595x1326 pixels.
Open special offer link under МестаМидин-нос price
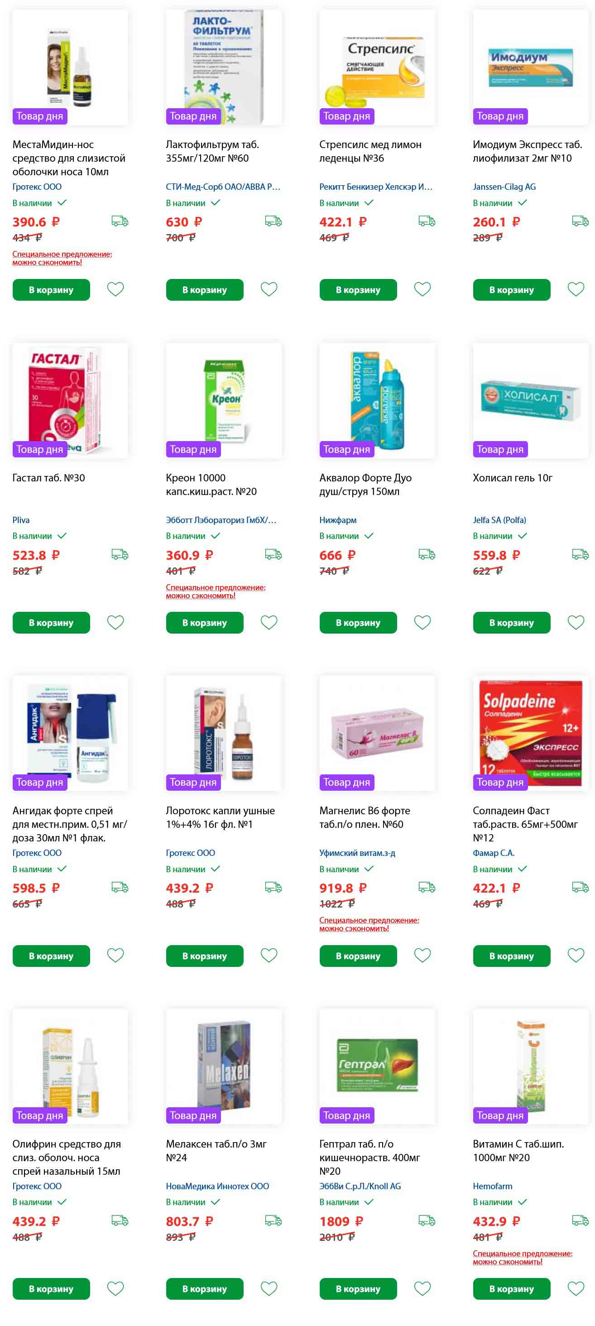click(62, 259)
